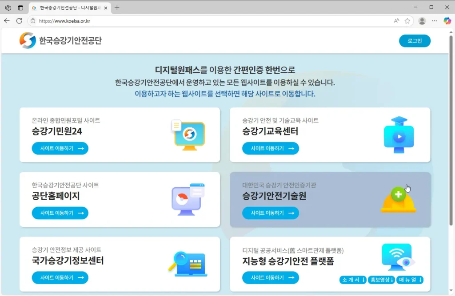View site information lock icon
The height and width of the screenshot is (296, 455).
[x=33, y=21]
